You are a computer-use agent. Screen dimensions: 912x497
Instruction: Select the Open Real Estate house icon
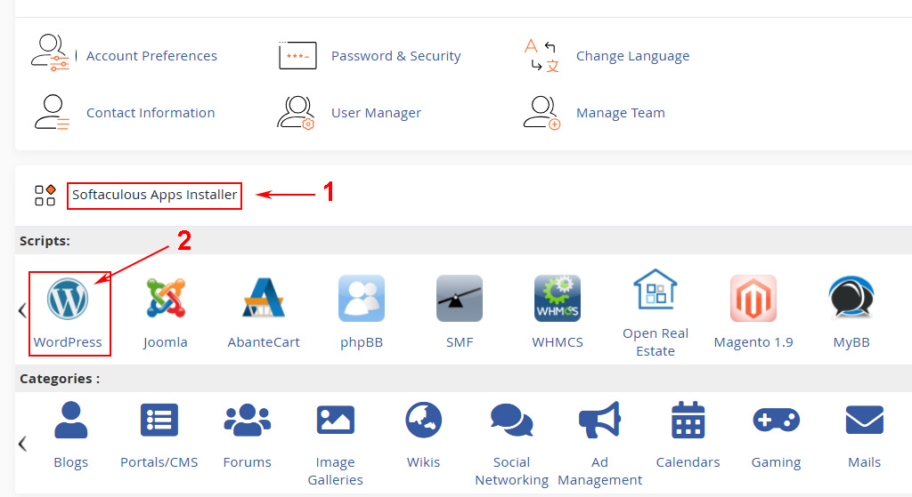point(655,289)
